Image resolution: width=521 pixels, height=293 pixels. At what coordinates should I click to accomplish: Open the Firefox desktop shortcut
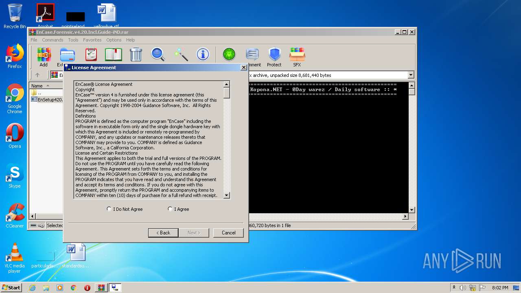tap(15, 56)
